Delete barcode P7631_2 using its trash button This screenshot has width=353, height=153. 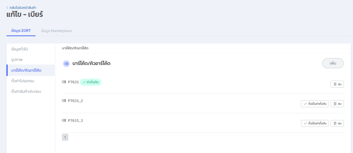pyautogui.click(x=337, y=104)
